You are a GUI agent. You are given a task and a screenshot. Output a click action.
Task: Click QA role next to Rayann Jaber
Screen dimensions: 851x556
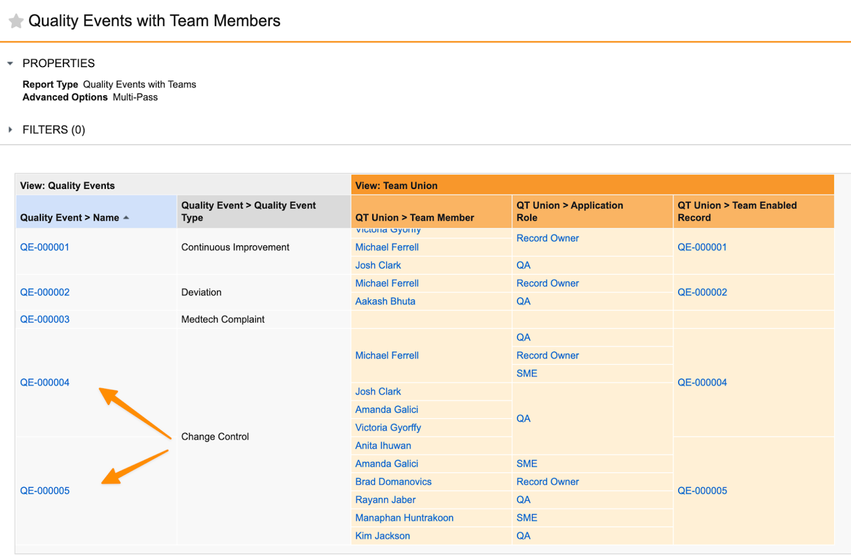pyautogui.click(x=523, y=500)
